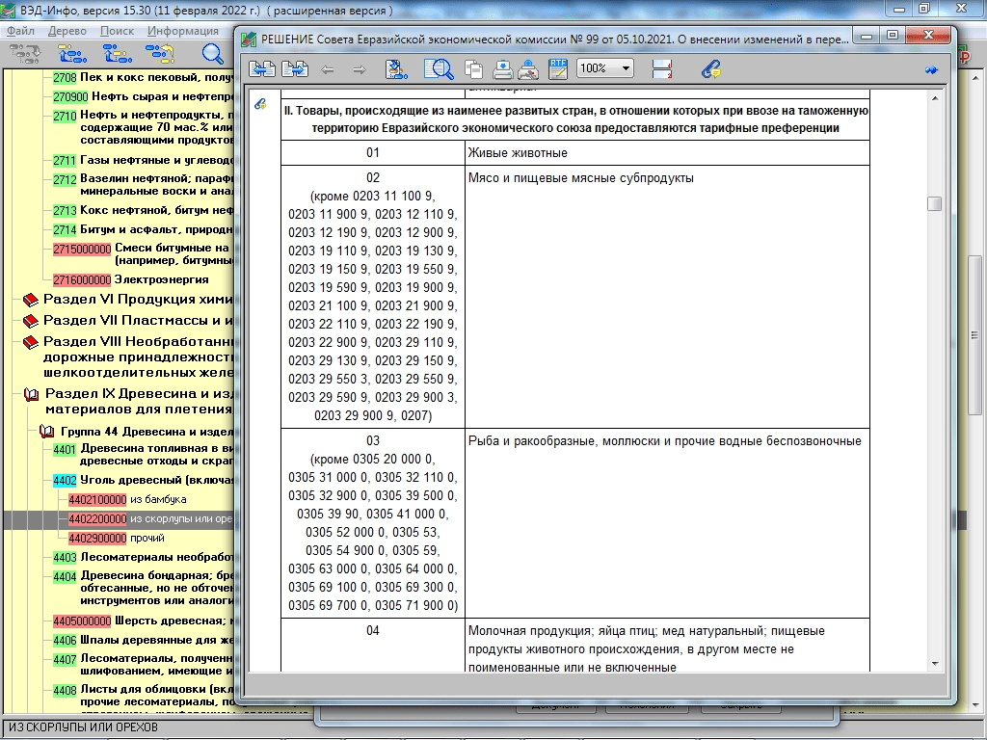Click the document edit-history icon
987x740 pixels.
click(396, 68)
